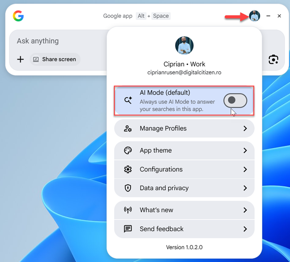Open the Configurations menu item
This screenshot has height=262, width=290.
coord(161,169)
